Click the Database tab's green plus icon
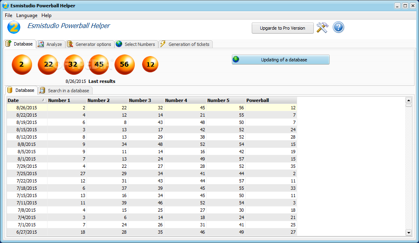 (x=9, y=43)
